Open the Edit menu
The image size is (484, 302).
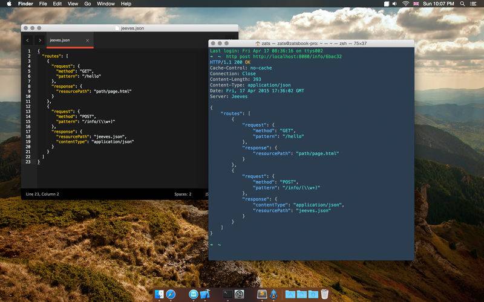click(x=57, y=4)
